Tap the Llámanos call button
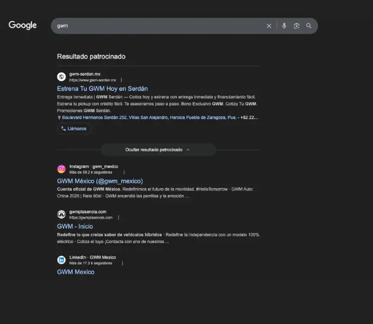This screenshot has height=324, width=373. [x=74, y=129]
